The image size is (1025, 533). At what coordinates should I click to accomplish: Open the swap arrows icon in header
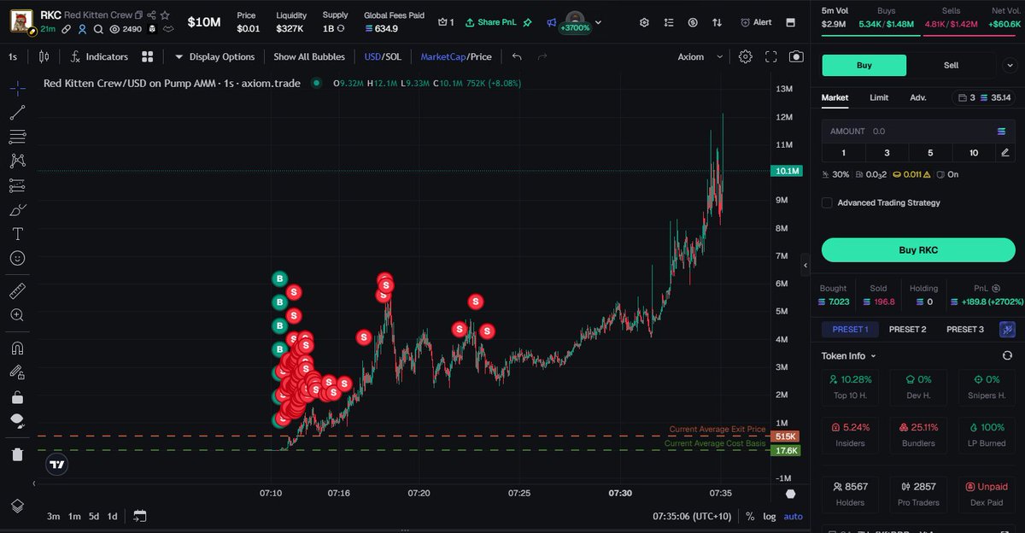717,22
